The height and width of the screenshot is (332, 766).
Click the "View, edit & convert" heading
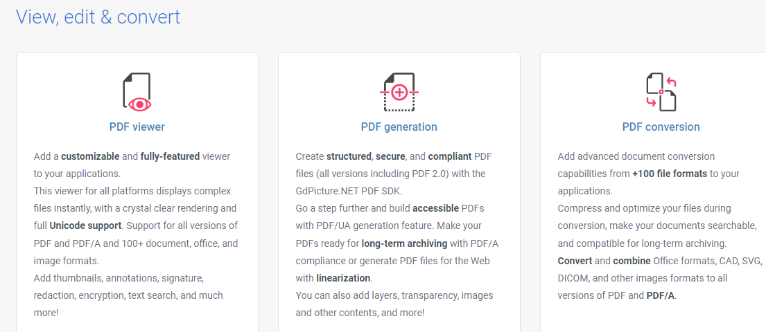click(98, 17)
